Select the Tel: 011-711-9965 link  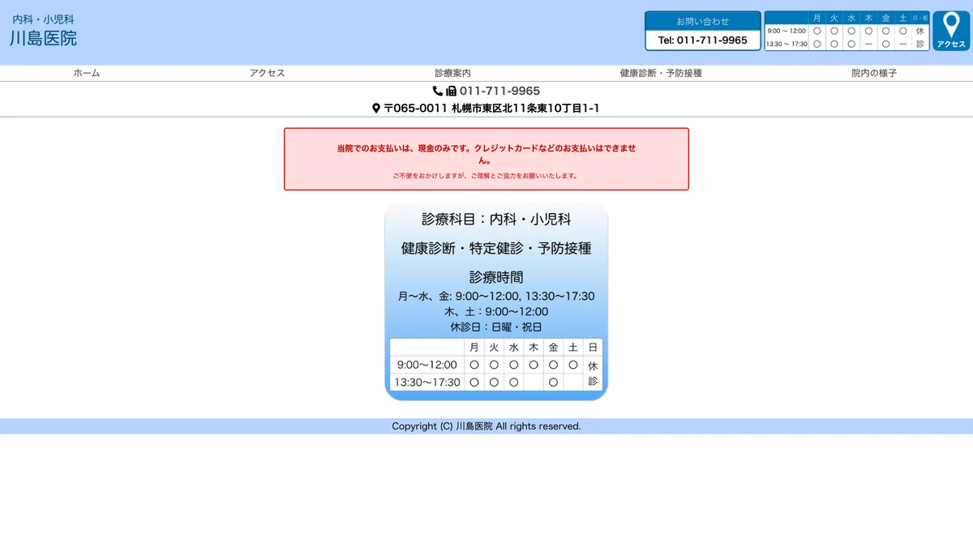pos(702,39)
